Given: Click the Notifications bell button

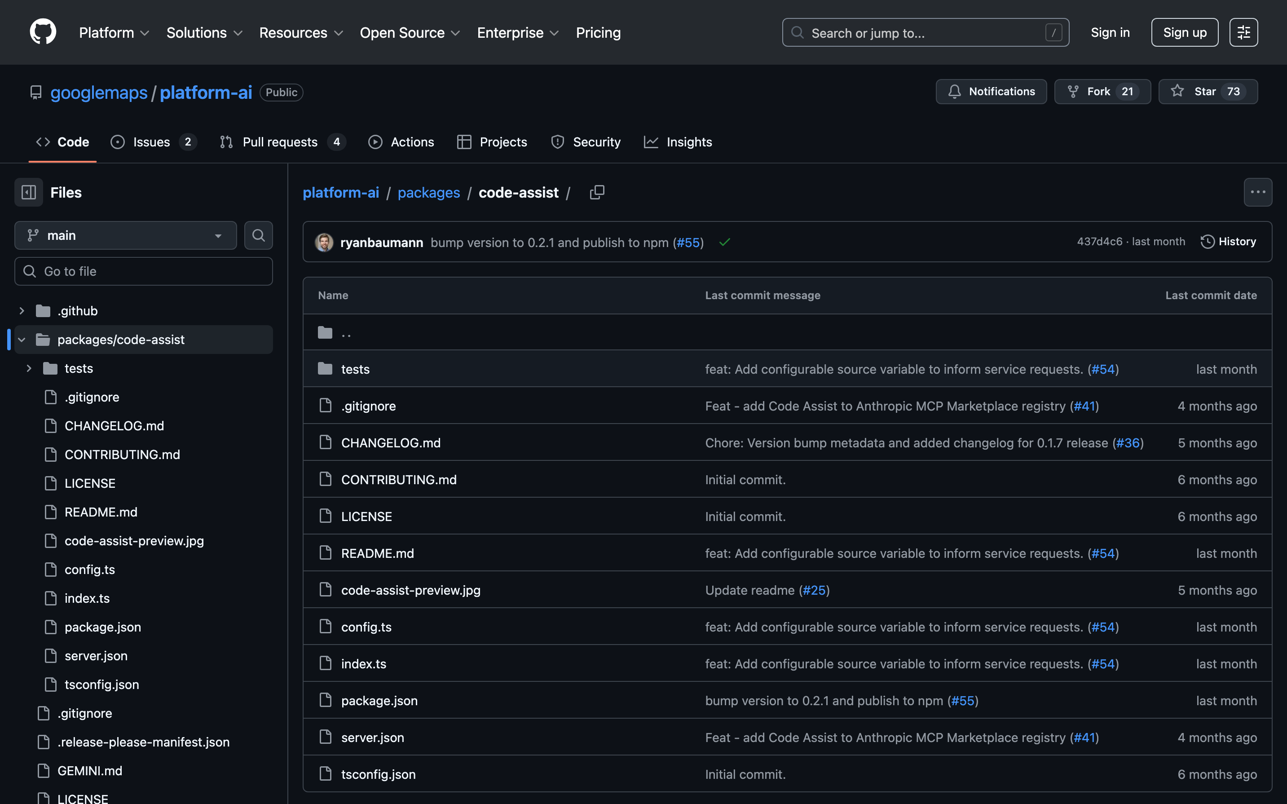Looking at the screenshot, I should [991, 92].
